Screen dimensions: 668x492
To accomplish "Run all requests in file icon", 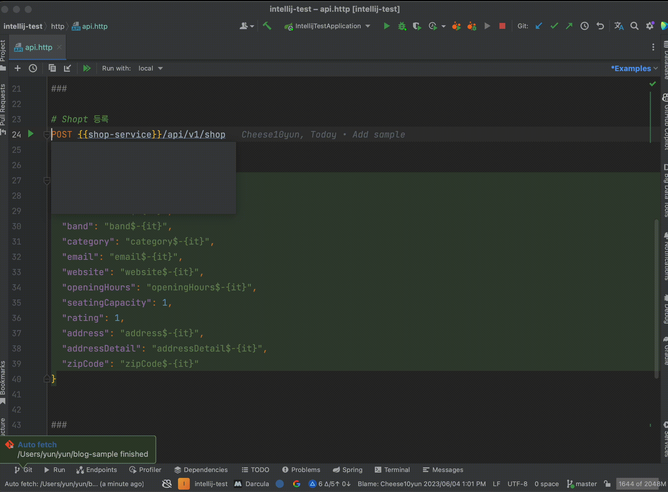I will (87, 68).
